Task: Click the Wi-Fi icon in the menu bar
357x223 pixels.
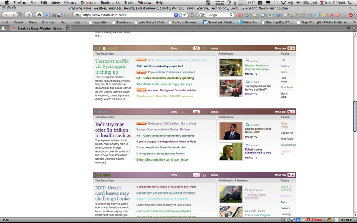Action: (x=283, y=2)
